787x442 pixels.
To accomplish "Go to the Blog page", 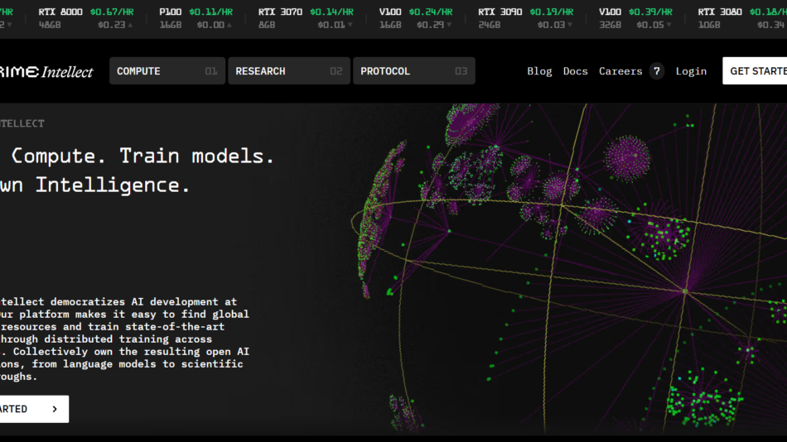I will pyautogui.click(x=539, y=71).
